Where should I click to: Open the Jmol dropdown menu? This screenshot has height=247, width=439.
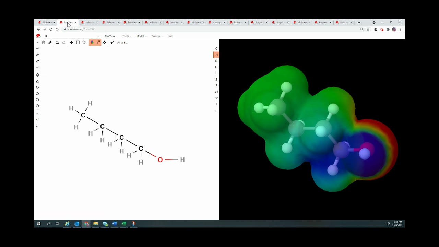click(171, 36)
